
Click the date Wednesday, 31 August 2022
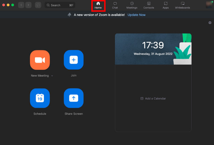point(153,54)
